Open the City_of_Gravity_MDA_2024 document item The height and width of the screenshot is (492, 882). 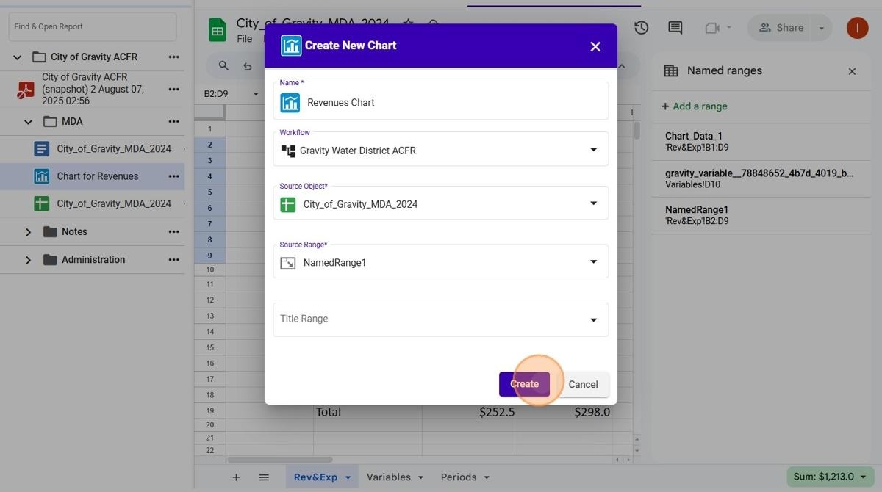(x=114, y=148)
